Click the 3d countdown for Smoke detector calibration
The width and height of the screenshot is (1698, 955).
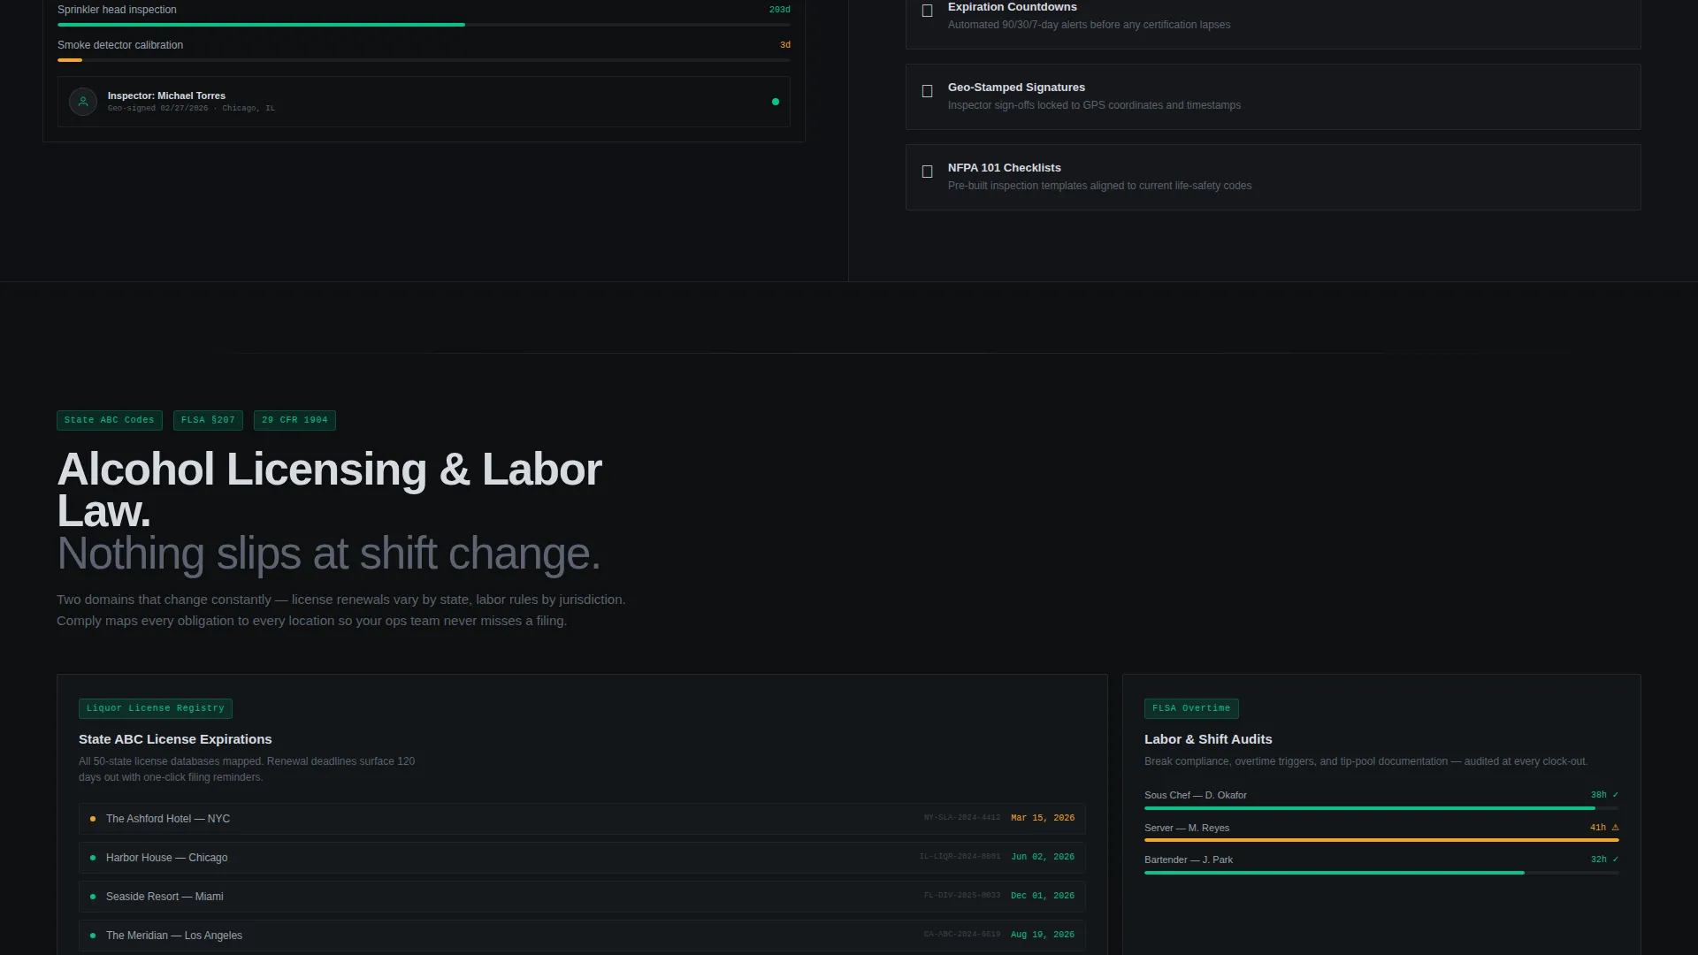[x=785, y=45]
